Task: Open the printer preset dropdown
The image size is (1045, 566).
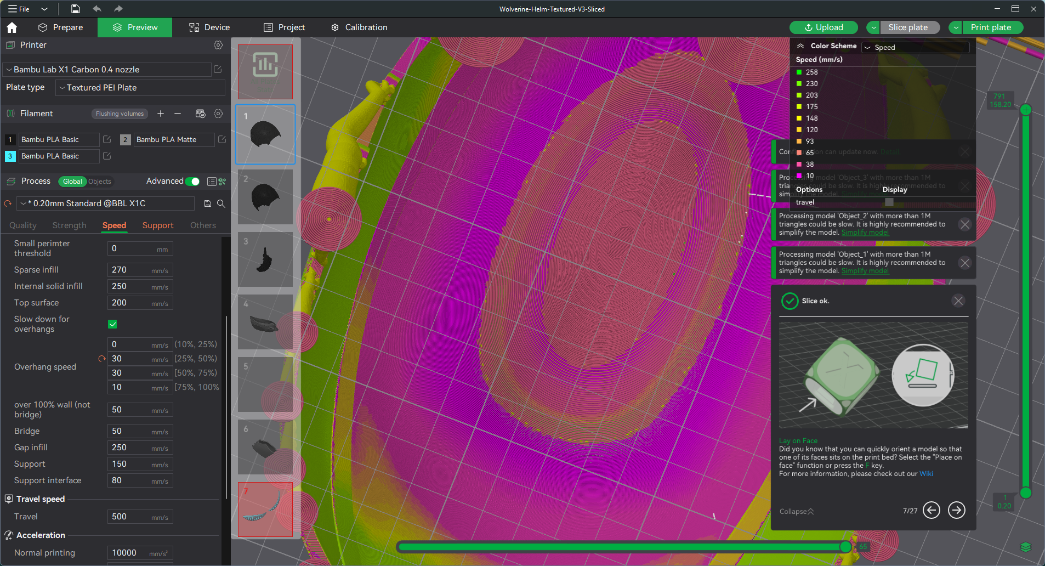Action: (107, 70)
